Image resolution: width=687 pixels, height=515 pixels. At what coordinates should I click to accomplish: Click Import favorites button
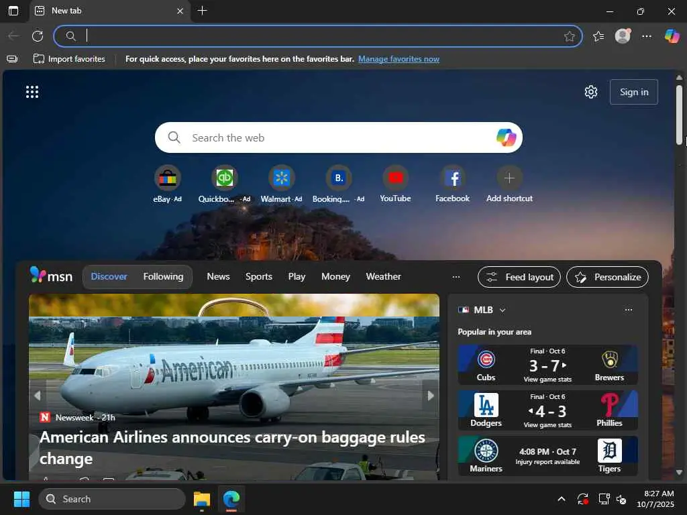click(x=69, y=59)
